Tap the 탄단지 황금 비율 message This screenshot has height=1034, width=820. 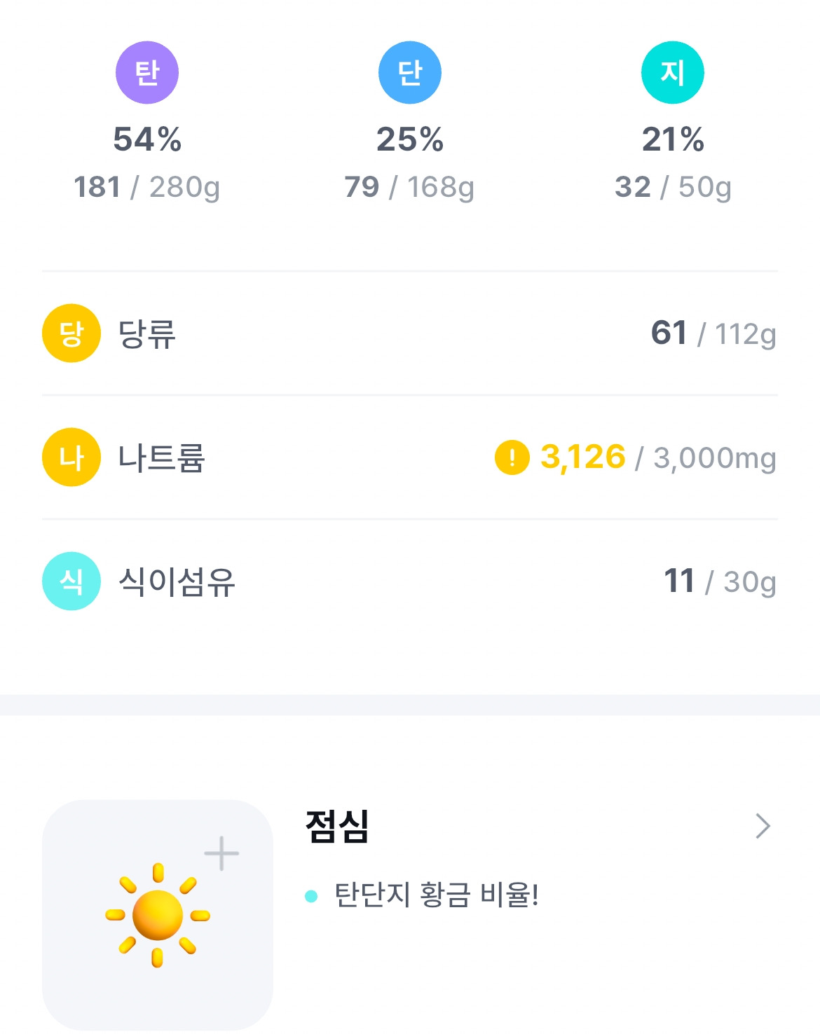(436, 895)
